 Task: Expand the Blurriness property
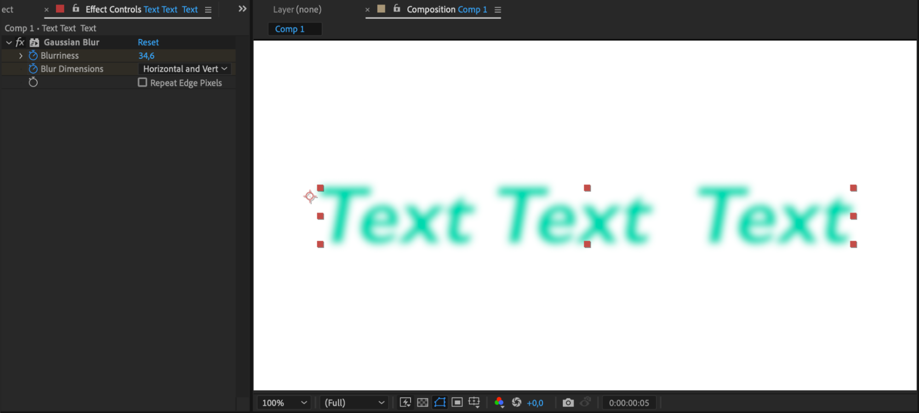click(21, 56)
